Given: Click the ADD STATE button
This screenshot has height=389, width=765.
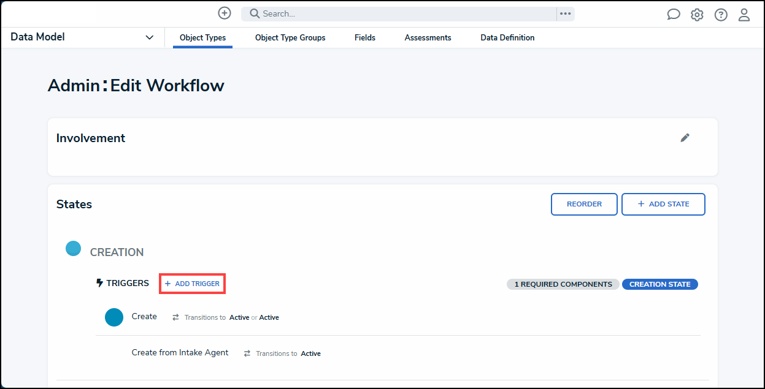Looking at the screenshot, I should pyautogui.click(x=663, y=204).
